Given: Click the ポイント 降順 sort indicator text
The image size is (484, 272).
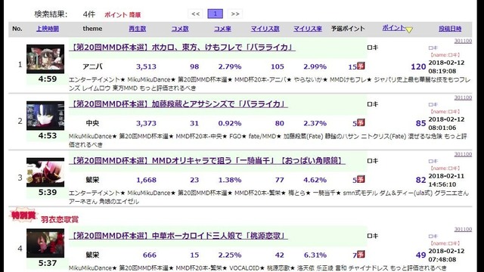Looking at the screenshot, I should [x=123, y=15].
